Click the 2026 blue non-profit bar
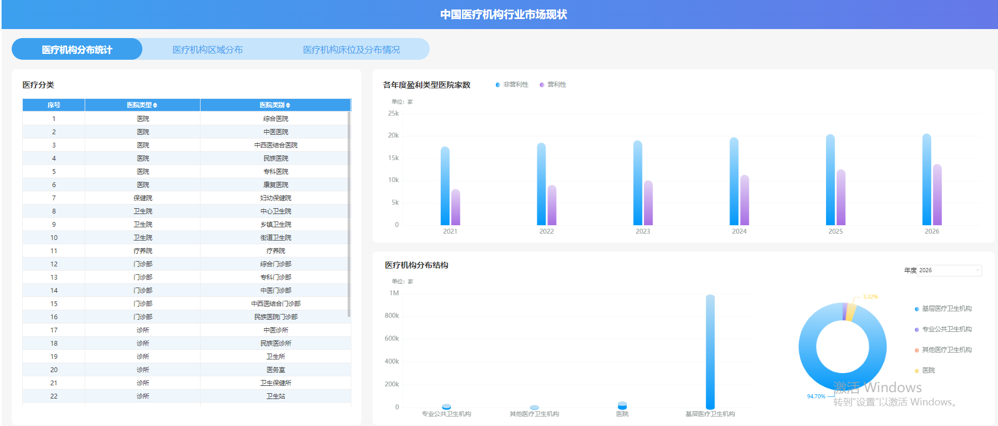The image size is (998, 426). click(x=927, y=180)
